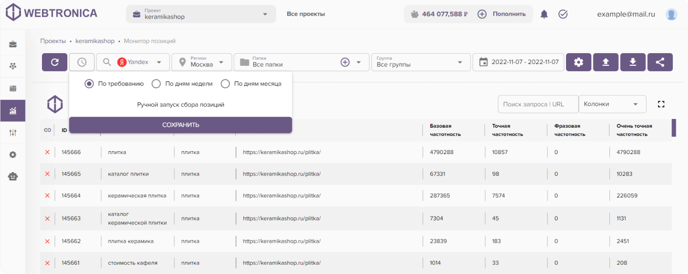
Task: Add a new folder with plus icon
Action: coord(345,62)
